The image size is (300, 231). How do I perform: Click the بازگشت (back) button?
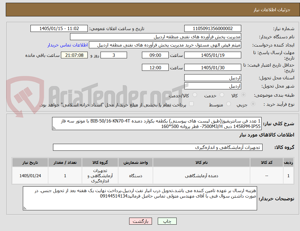[x=140, y=221]
